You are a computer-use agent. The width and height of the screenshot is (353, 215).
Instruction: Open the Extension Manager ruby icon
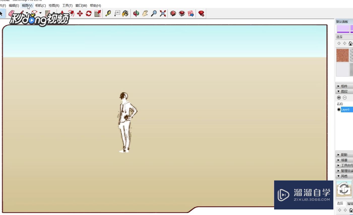(201, 13)
